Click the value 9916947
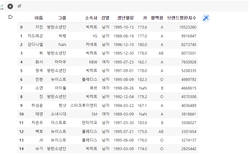Image resolution: width=250 pixels, height=154 pixels. 189,36
